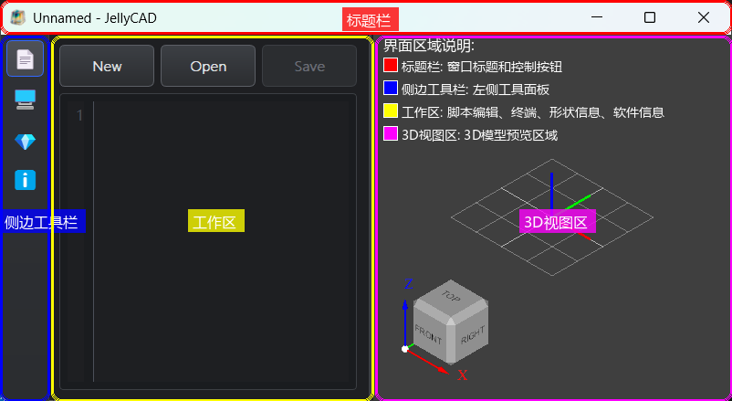Click the yellow 工作区 legend swatch
The height and width of the screenshot is (401, 732).
pyautogui.click(x=391, y=111)
